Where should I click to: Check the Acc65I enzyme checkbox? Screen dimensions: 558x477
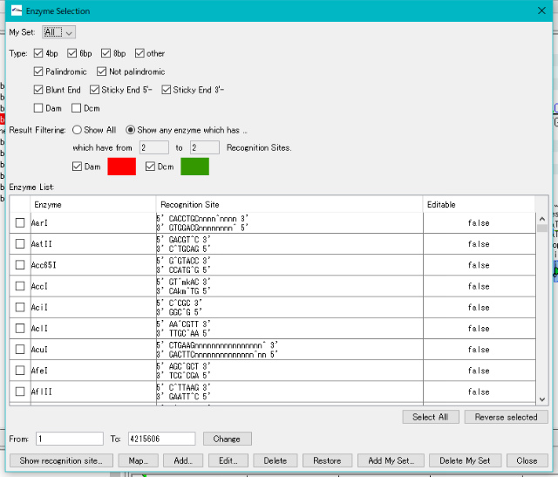pyautogui.click(x=20, y=265)
